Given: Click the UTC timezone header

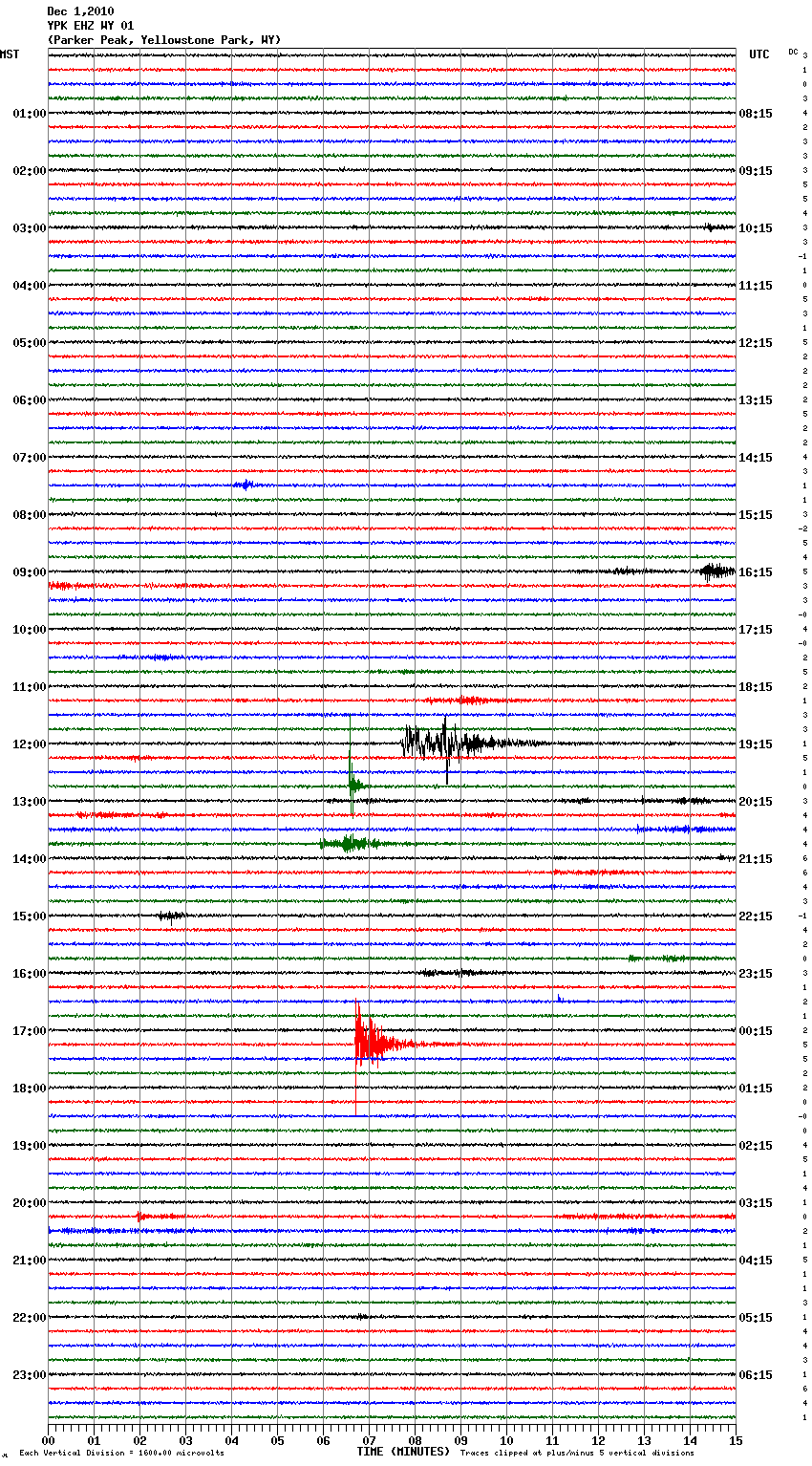Looking at the screenshot, I should click(759, 54).
